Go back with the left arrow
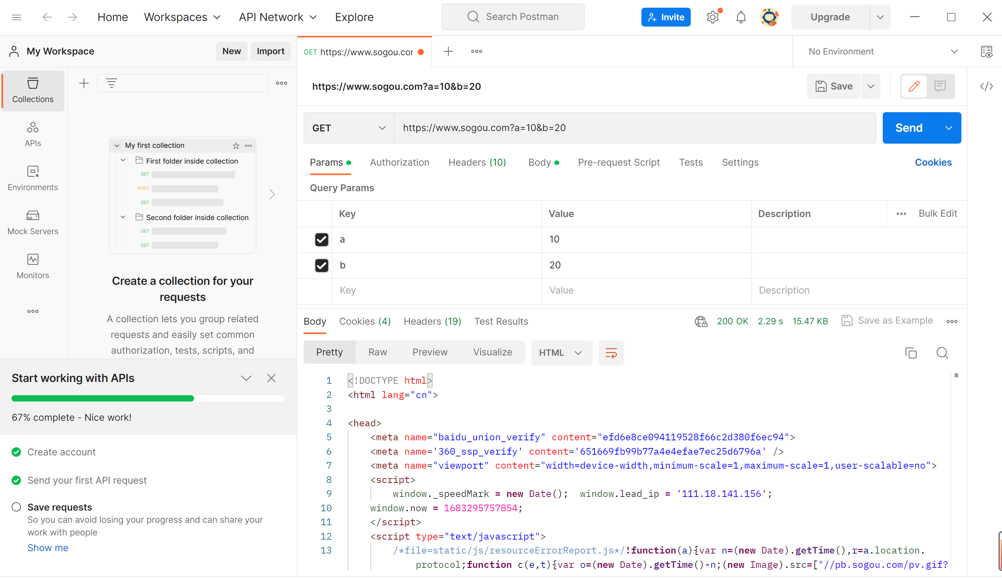Screen dimensions: 1002x578 tap(47, 17)
